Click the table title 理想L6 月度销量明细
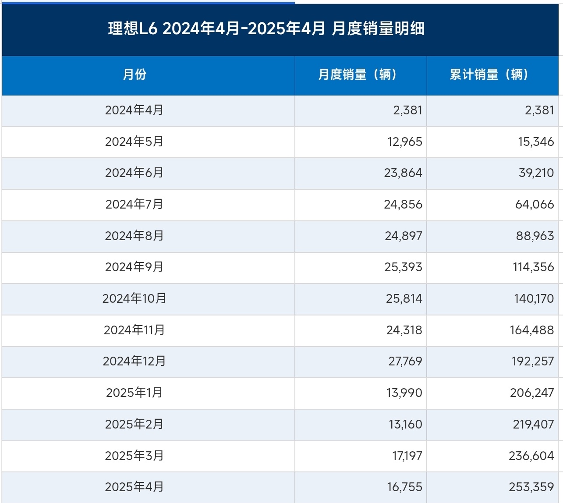This screenshot has width=563, height=503. (266, 29)
